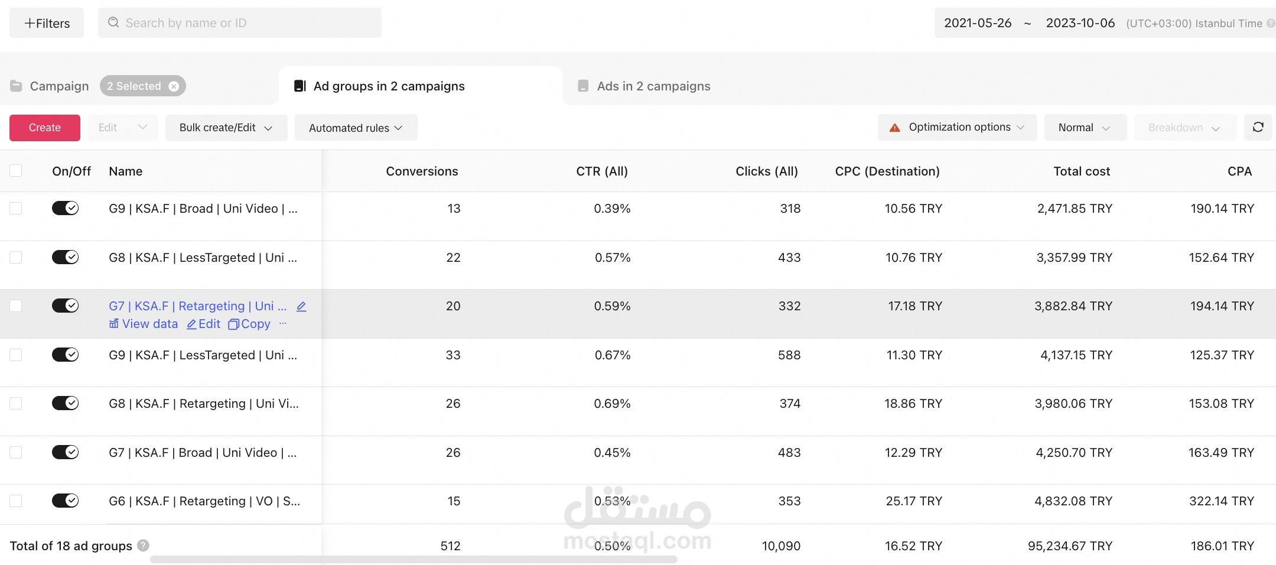Click the Campaign folder icon

pos(16,86)
